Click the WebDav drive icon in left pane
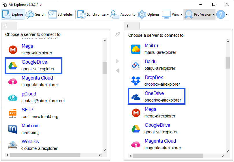234x162 pixels. coord(13,145)
